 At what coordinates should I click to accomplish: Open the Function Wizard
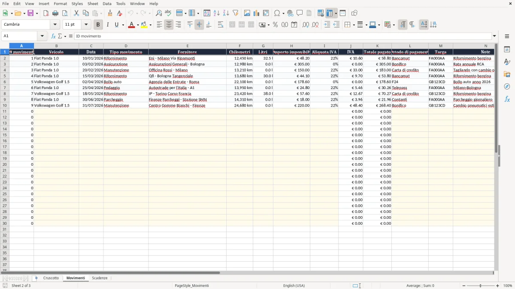click(54, 36)
